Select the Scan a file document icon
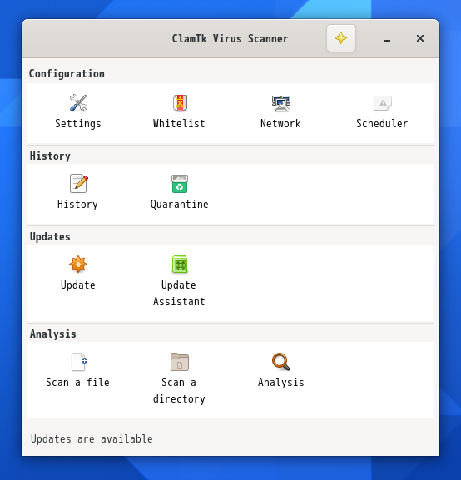The image size is (461, 480). pyautogui.click(x=79, y=362)
